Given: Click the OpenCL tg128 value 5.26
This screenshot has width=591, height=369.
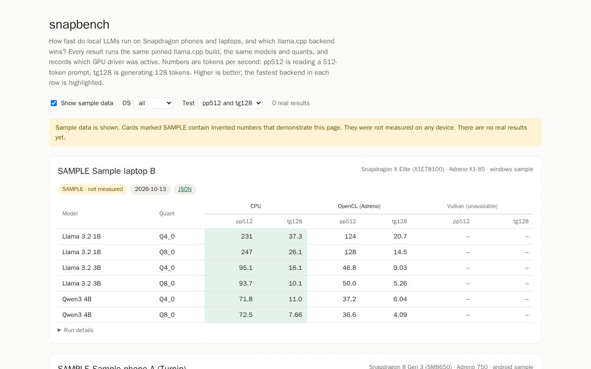Looking at the screenshot, I should (400, 284).
